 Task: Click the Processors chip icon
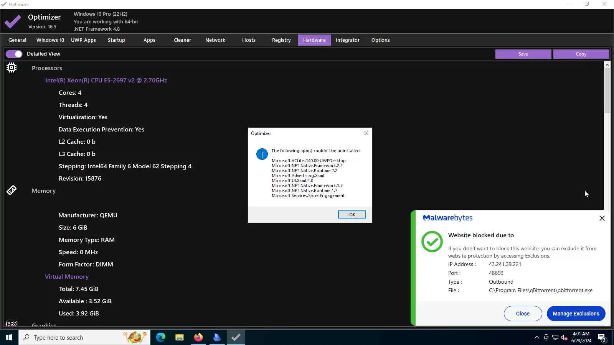click(12, 68)
